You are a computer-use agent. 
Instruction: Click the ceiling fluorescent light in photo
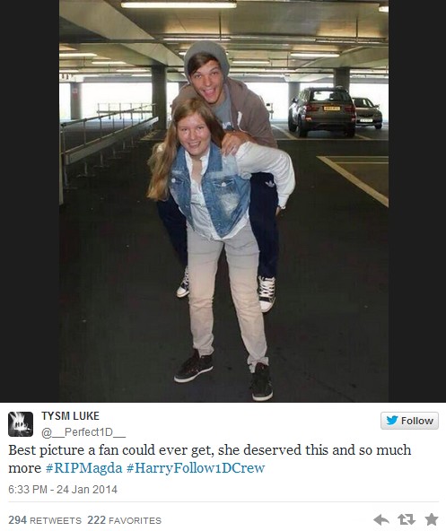tap(179, 4)
